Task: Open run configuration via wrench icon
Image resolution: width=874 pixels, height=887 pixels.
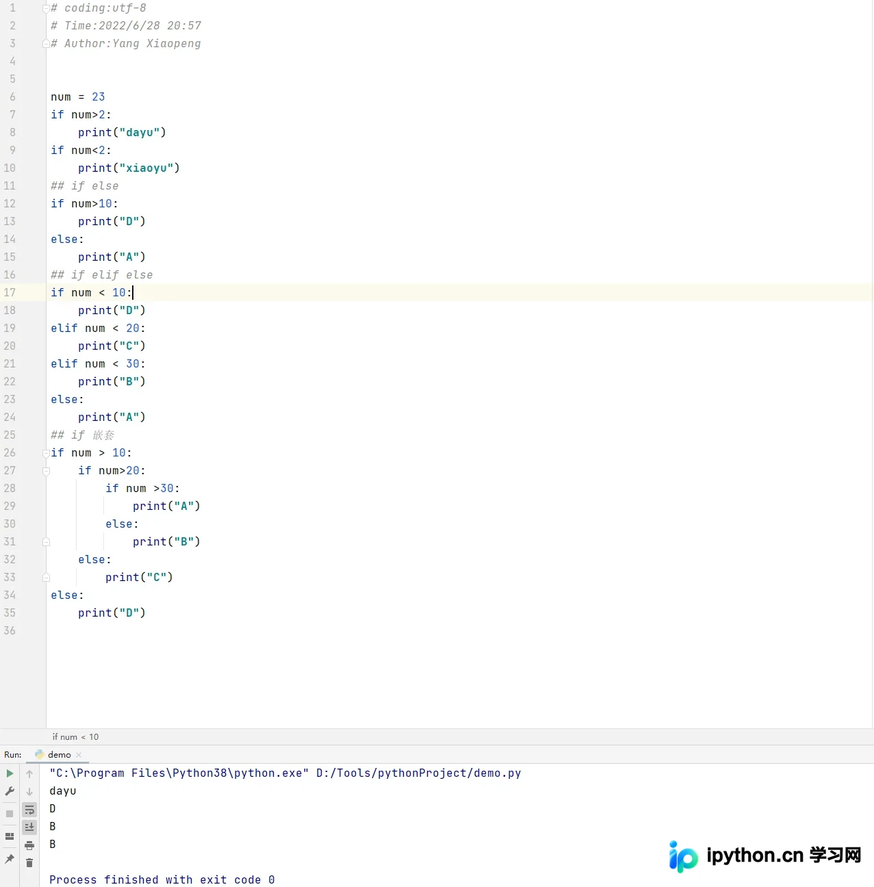Action: click(10, 791)
